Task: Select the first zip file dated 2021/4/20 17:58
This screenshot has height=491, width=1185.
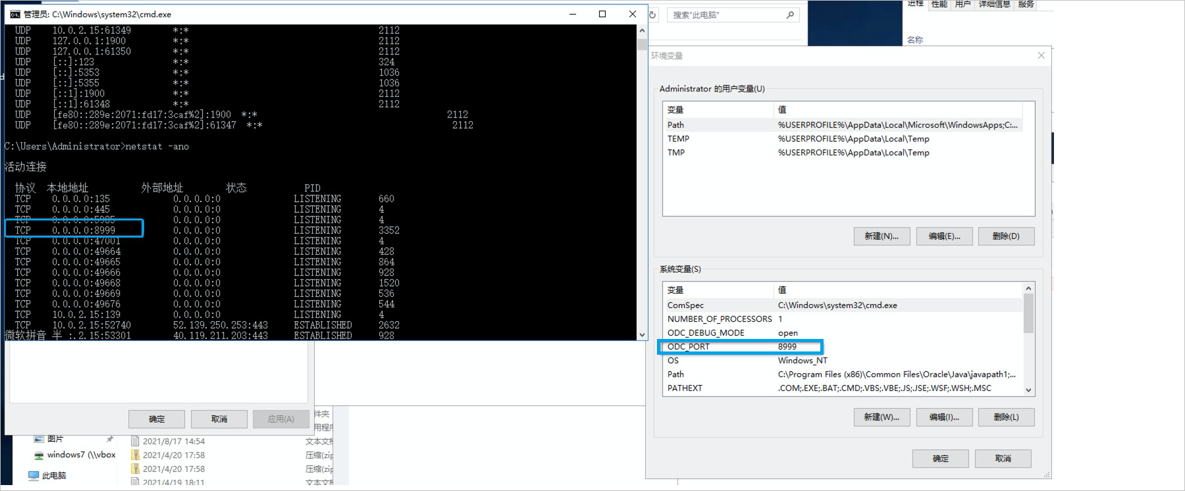Action: [x=136, y=455]
